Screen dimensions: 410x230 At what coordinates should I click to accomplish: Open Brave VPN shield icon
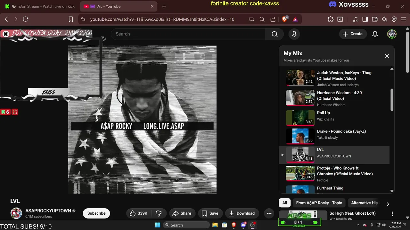click(x=394, y=19)
